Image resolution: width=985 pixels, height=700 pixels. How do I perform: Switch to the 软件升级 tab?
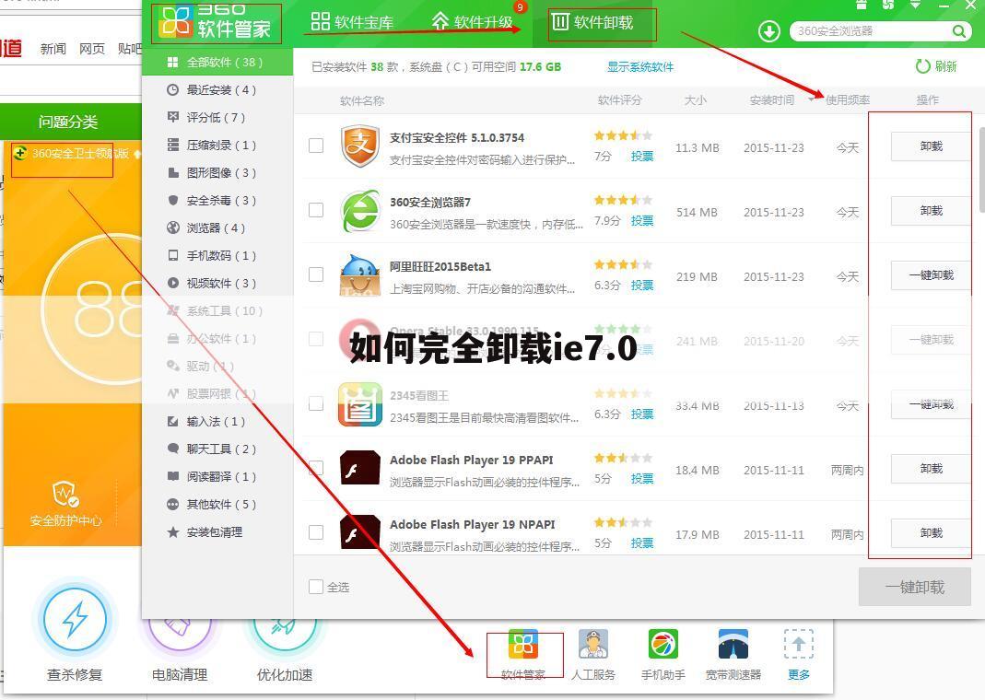tap(473, 22)
